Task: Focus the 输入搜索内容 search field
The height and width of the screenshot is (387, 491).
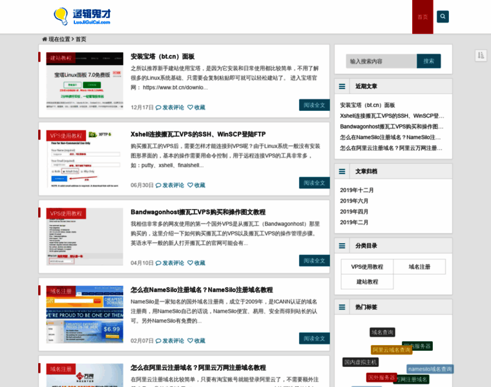Action: (381, 61)
